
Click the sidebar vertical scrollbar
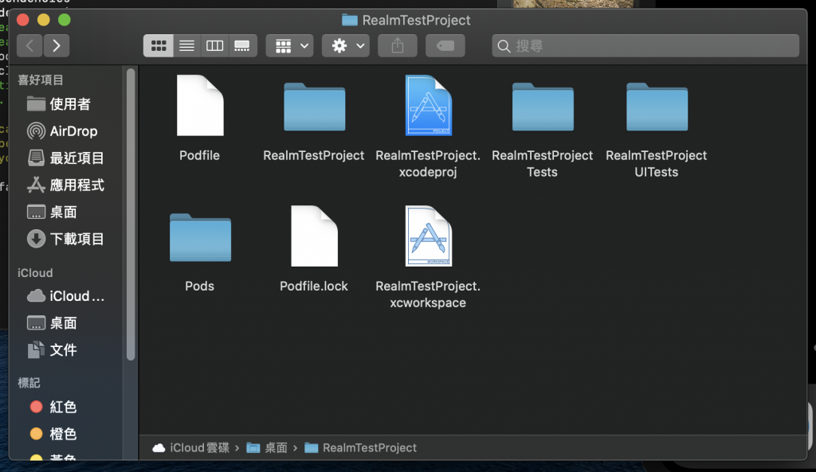tap(131, 213)
